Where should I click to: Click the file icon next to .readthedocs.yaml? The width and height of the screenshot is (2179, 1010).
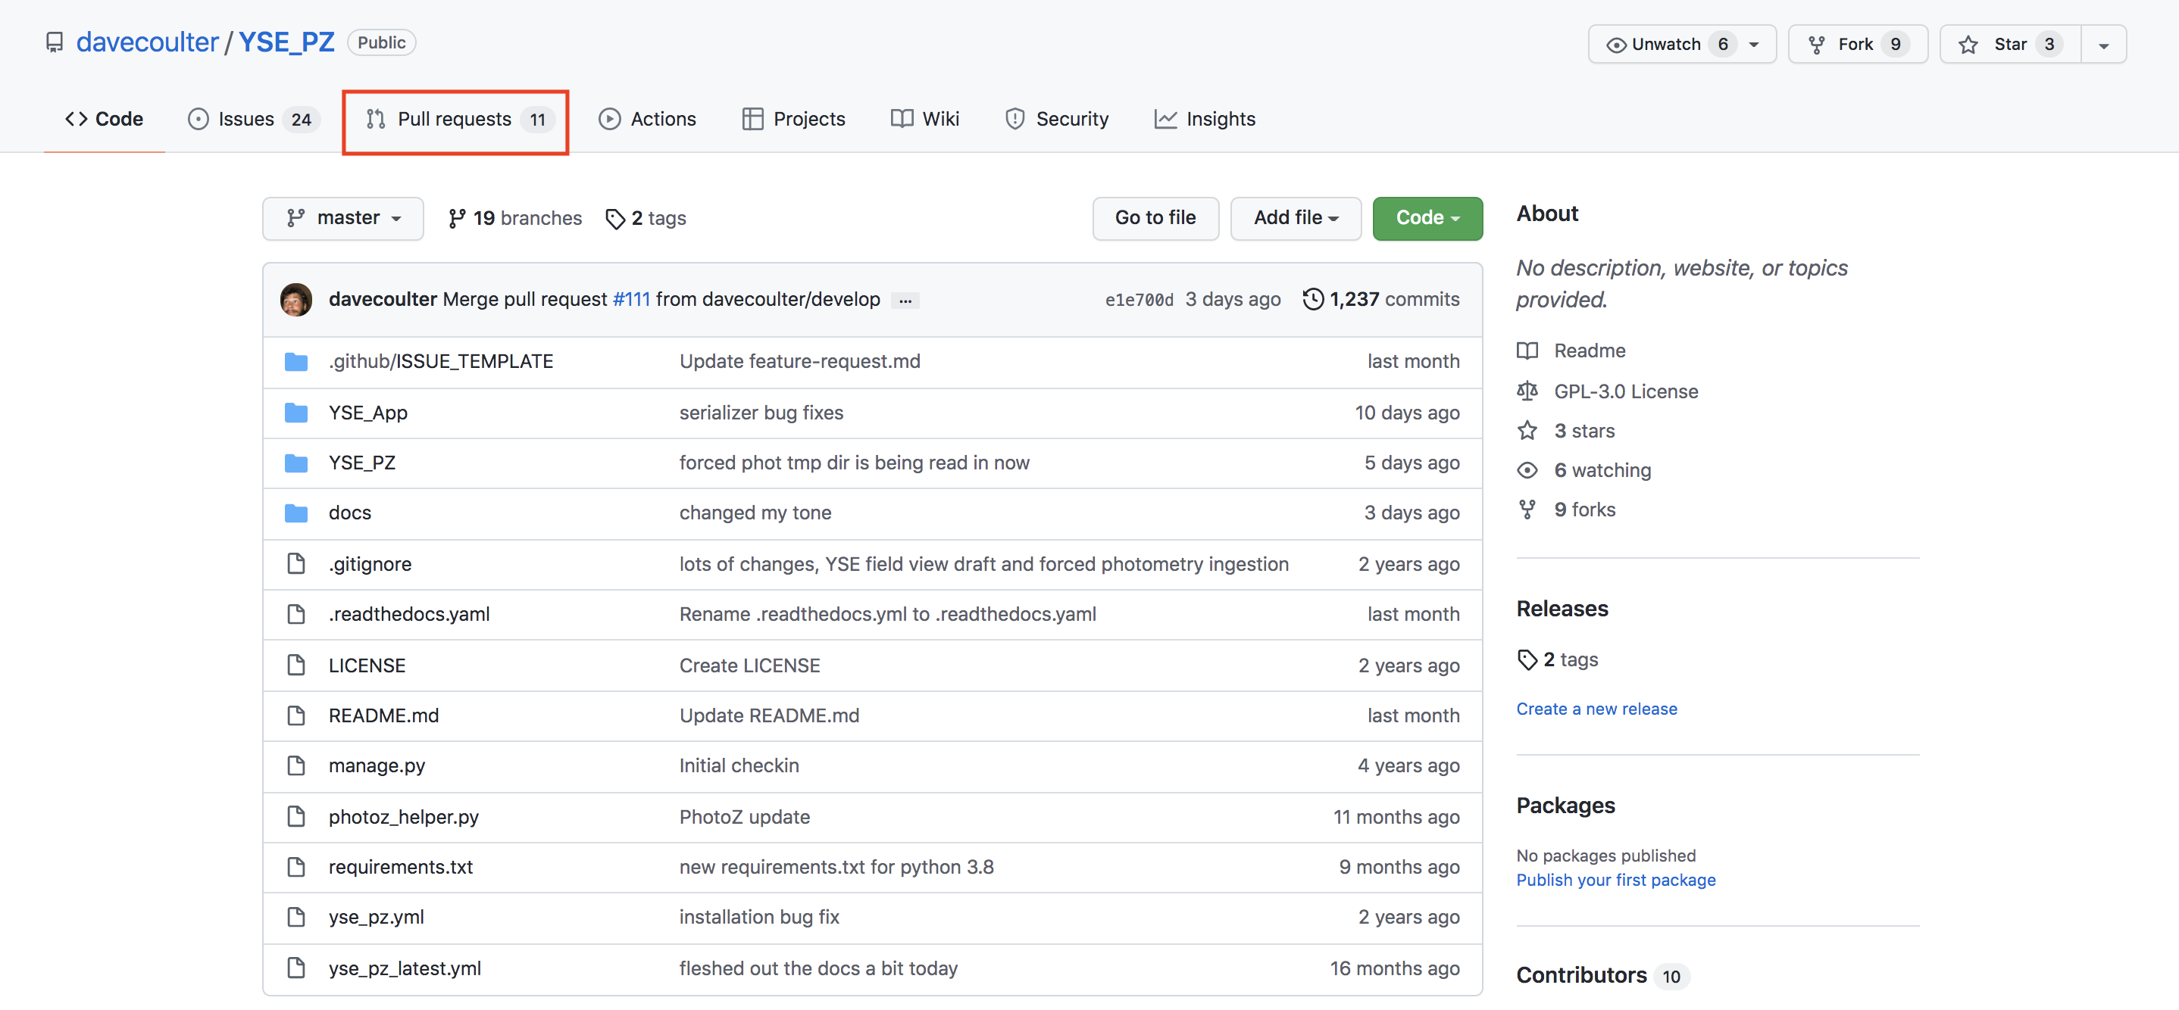(296, 615)
